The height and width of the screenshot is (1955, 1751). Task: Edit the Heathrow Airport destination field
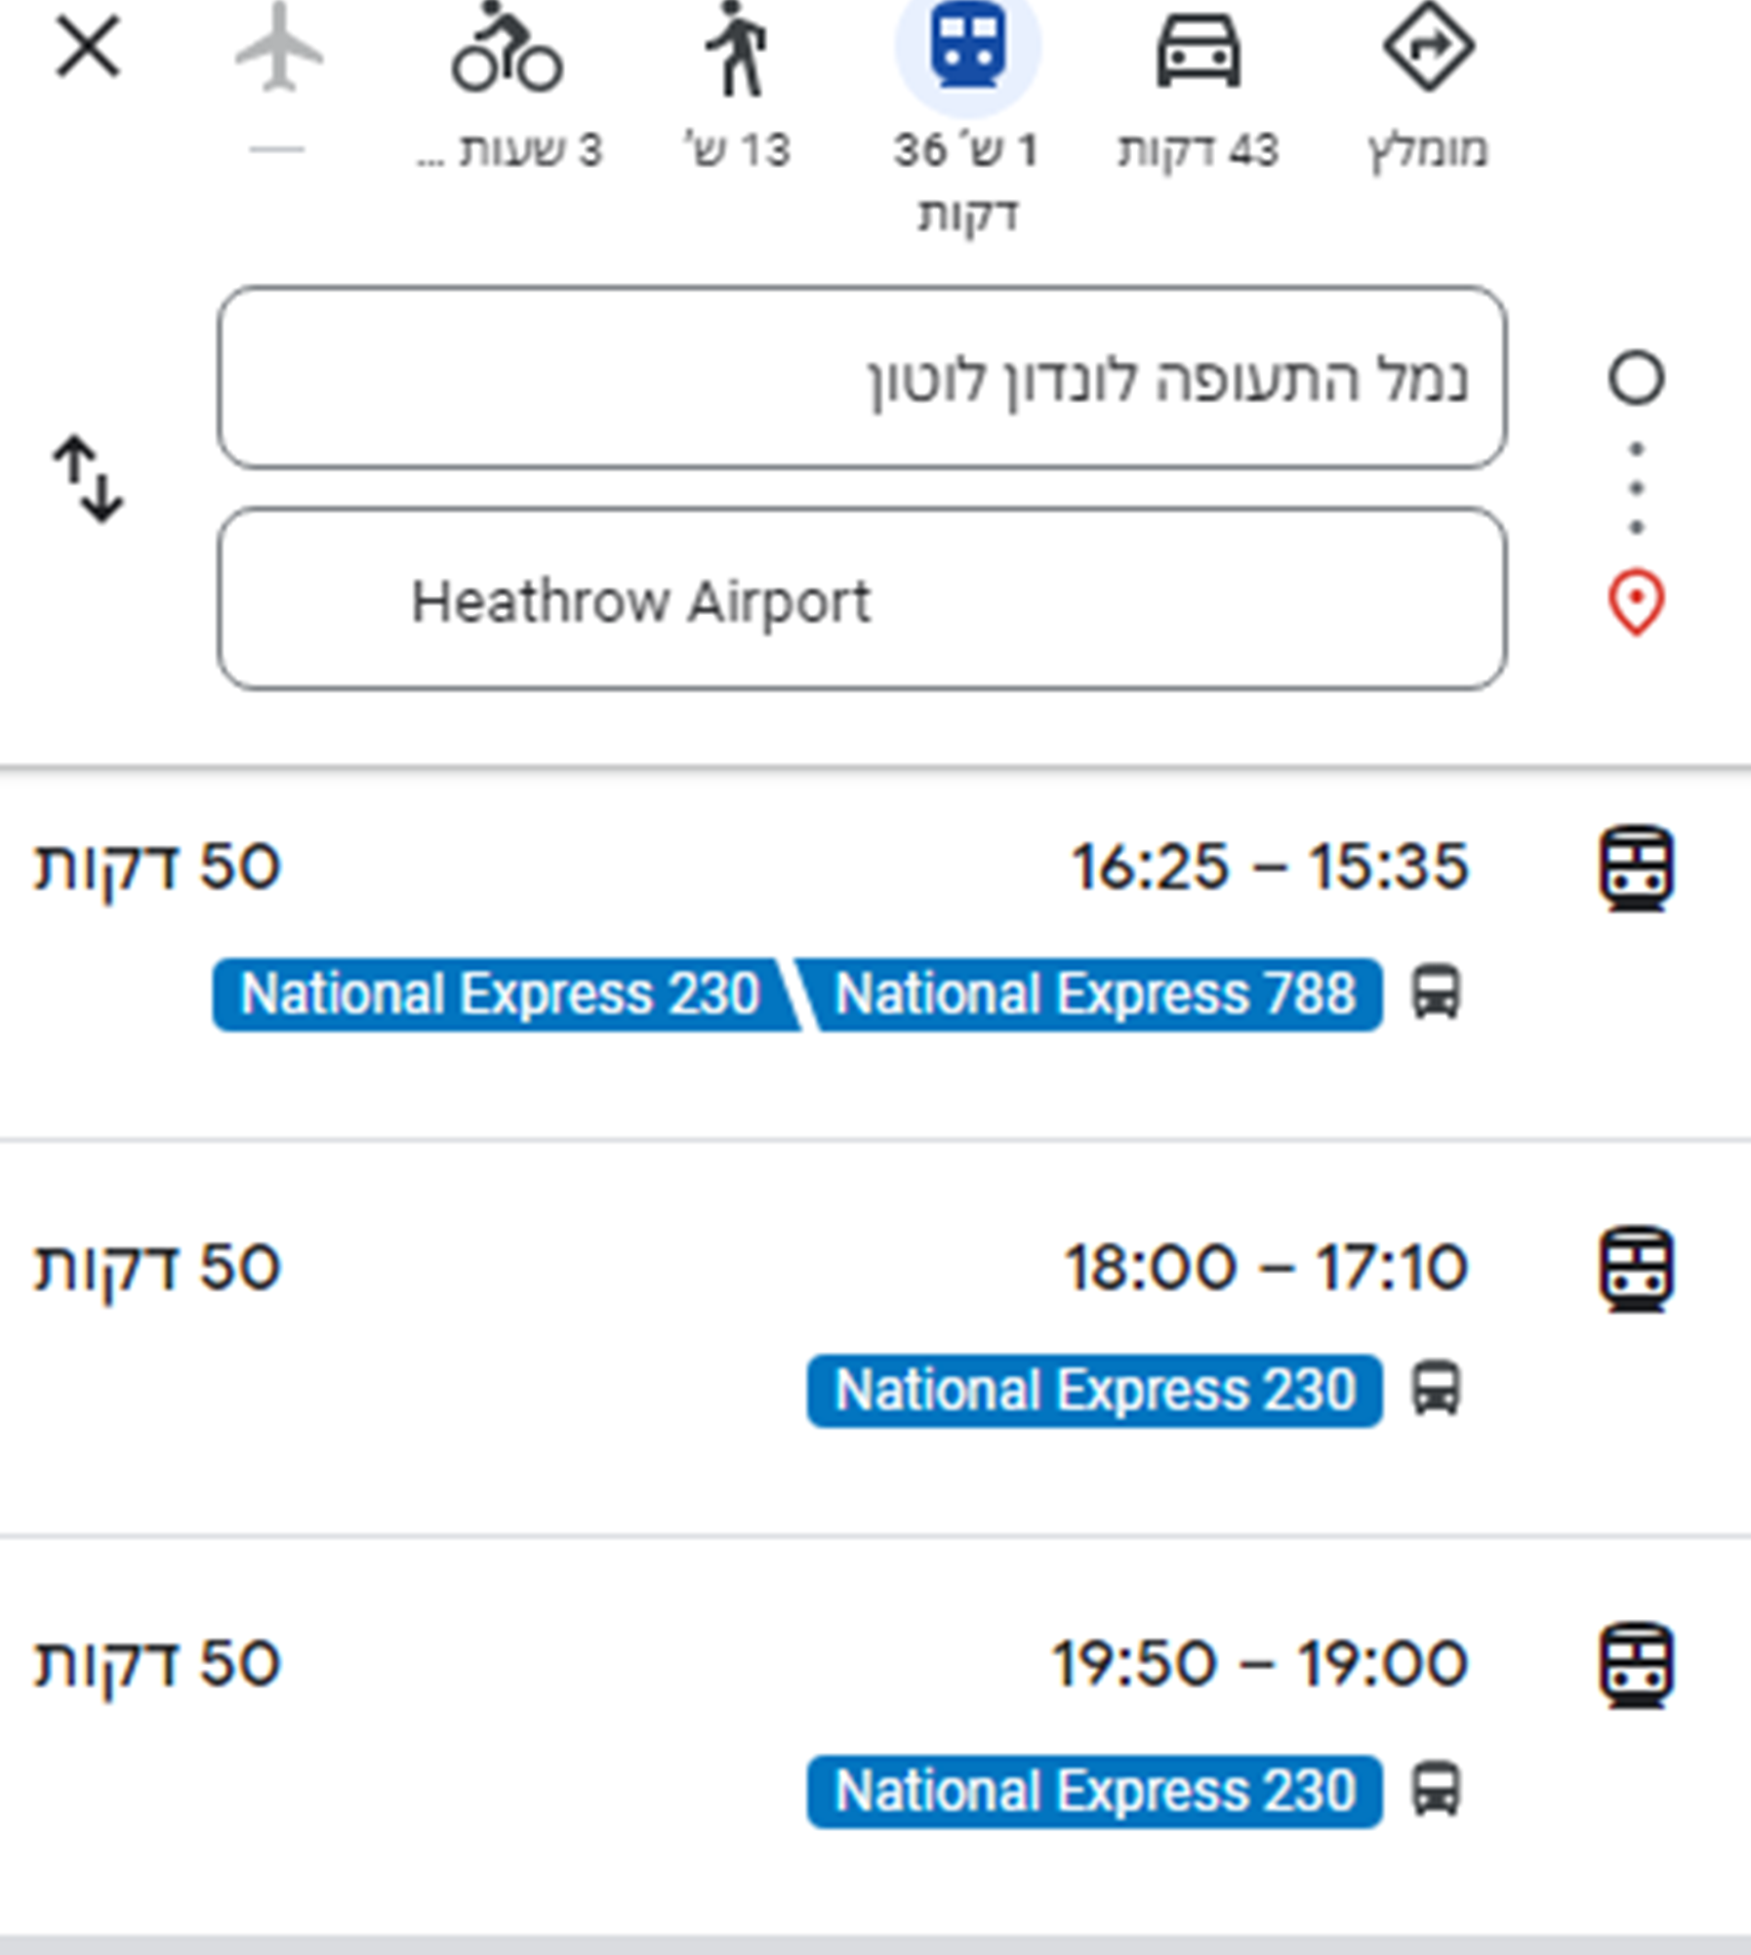pyautogui.click(x=861, y=598)
